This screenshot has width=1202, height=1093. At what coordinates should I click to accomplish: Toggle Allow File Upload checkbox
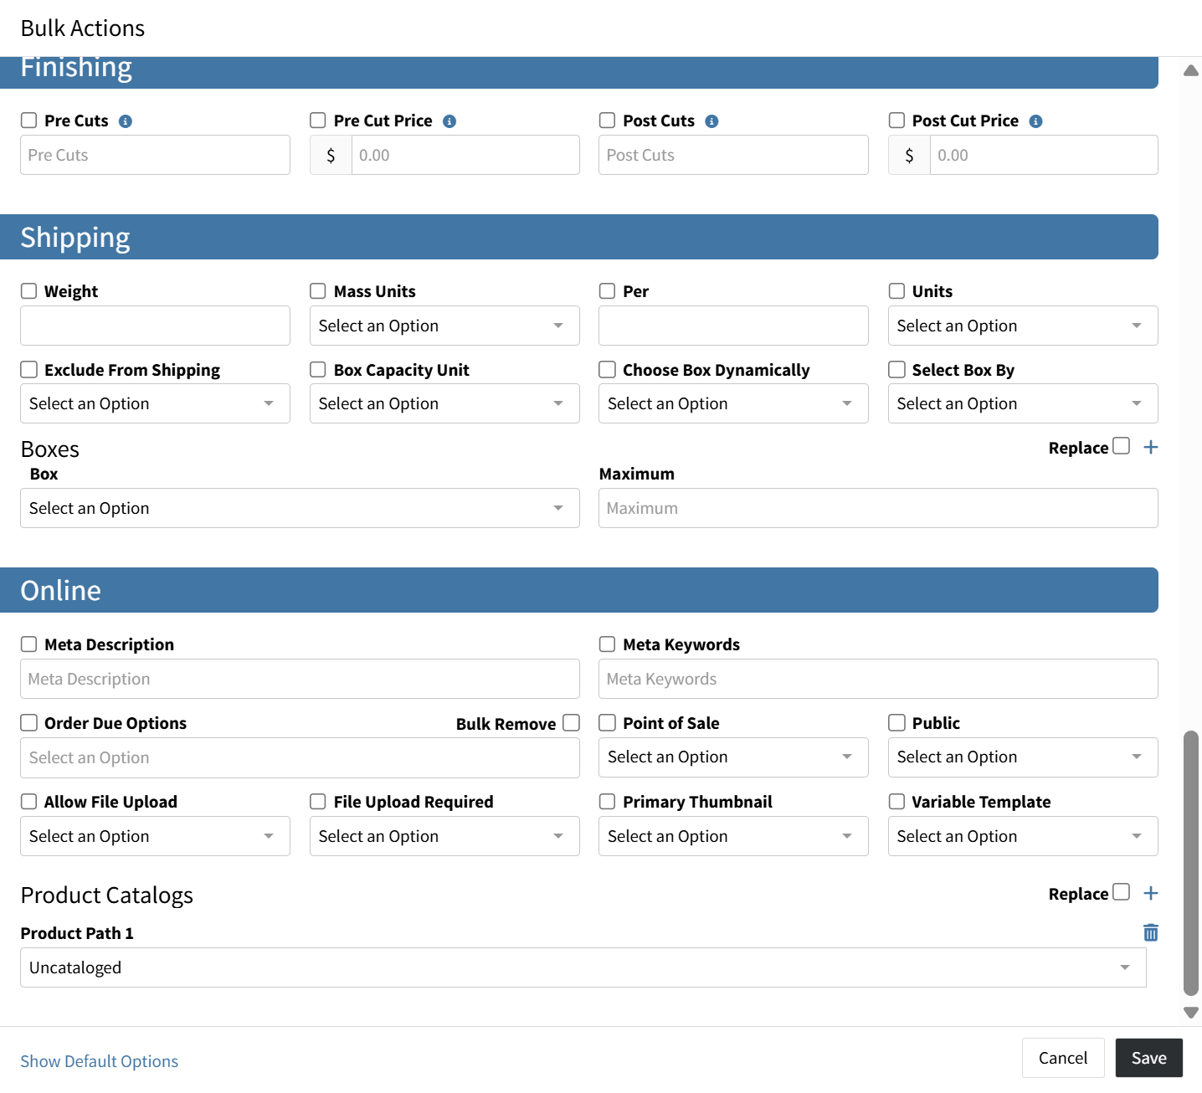tap(29, 801)
